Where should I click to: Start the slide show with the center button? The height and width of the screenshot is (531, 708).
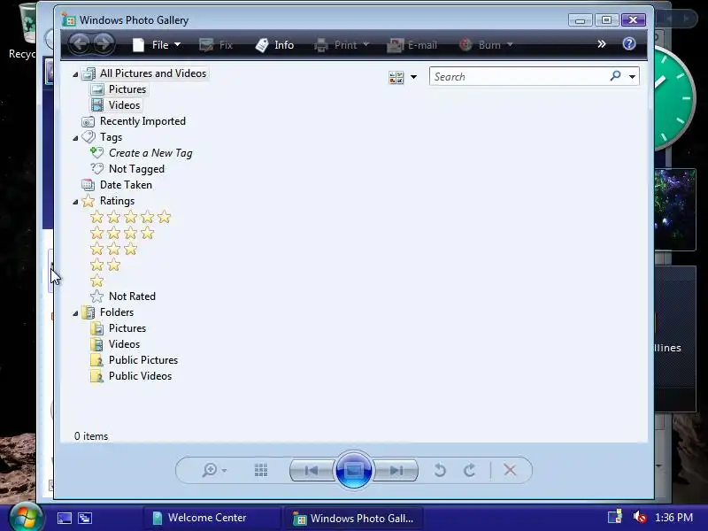353,471
